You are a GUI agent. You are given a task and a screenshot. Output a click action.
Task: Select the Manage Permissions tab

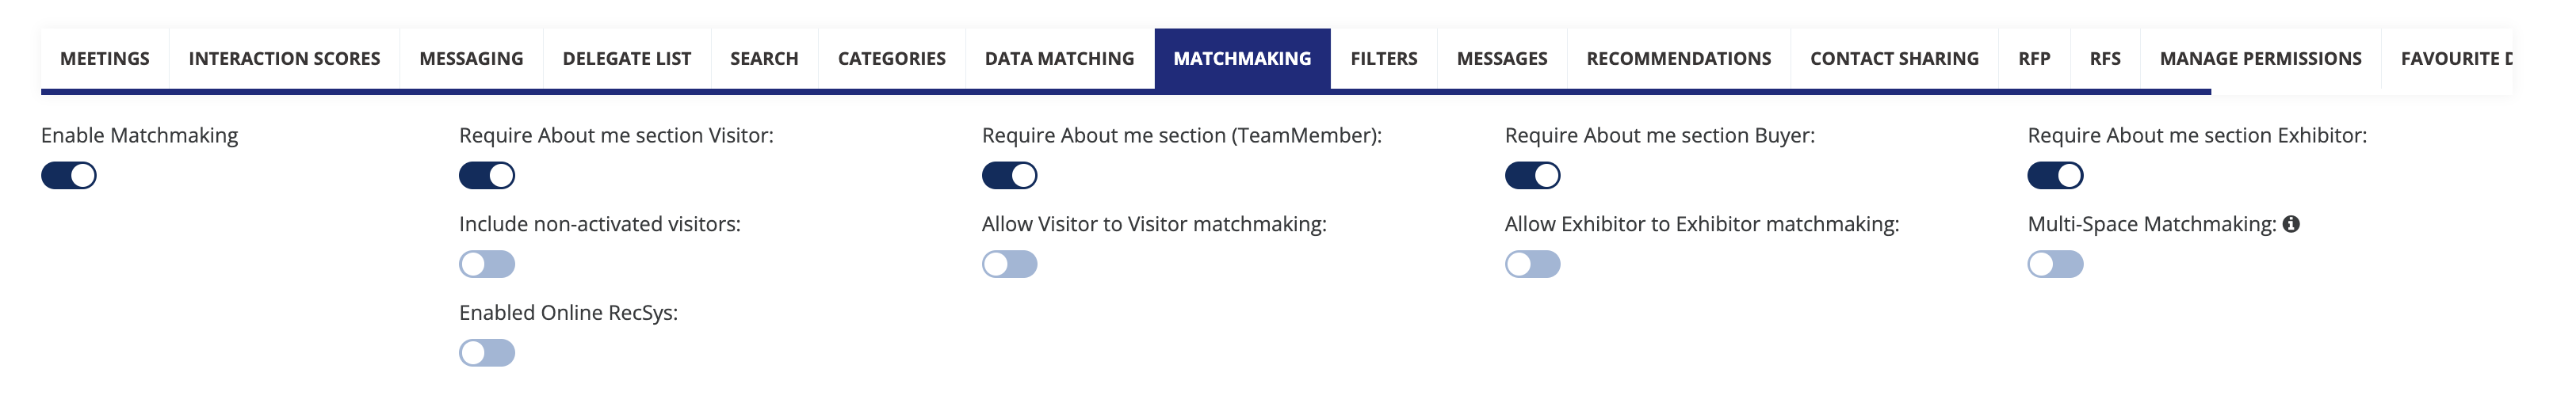point(2260,59)
